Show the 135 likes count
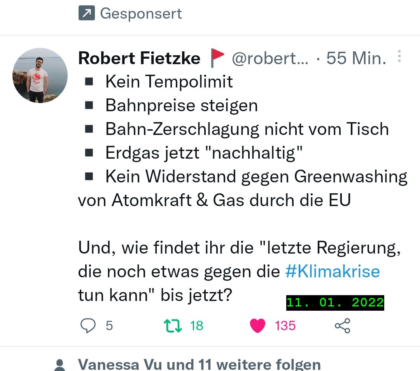420x371 pixels. coord(285,325)
